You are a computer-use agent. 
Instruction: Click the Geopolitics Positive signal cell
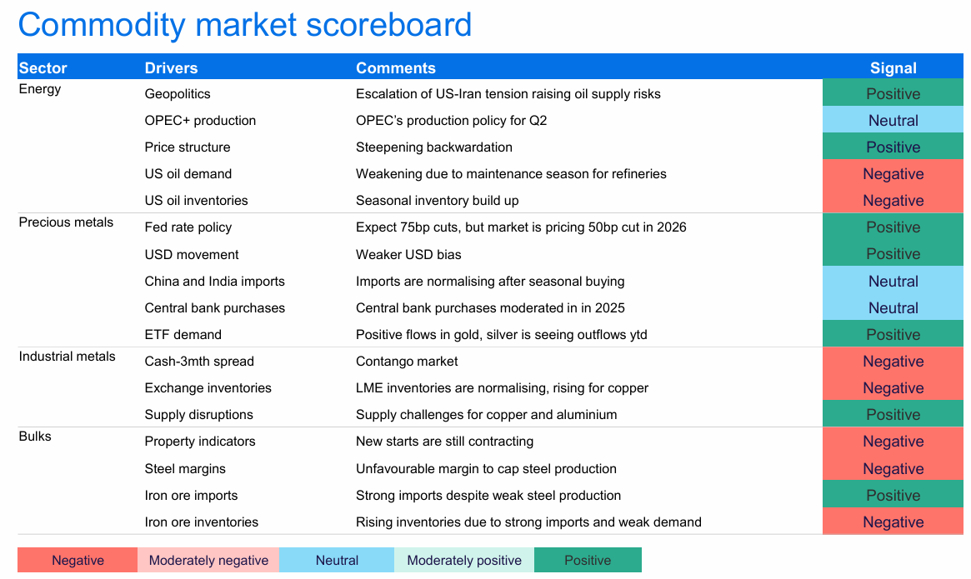tap(893, 94)
